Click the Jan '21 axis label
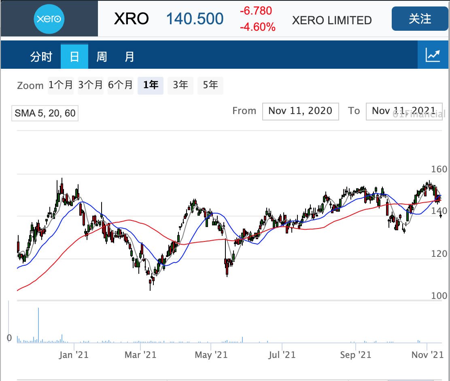Viewport: 450px width, 381px height. [74, 355]
